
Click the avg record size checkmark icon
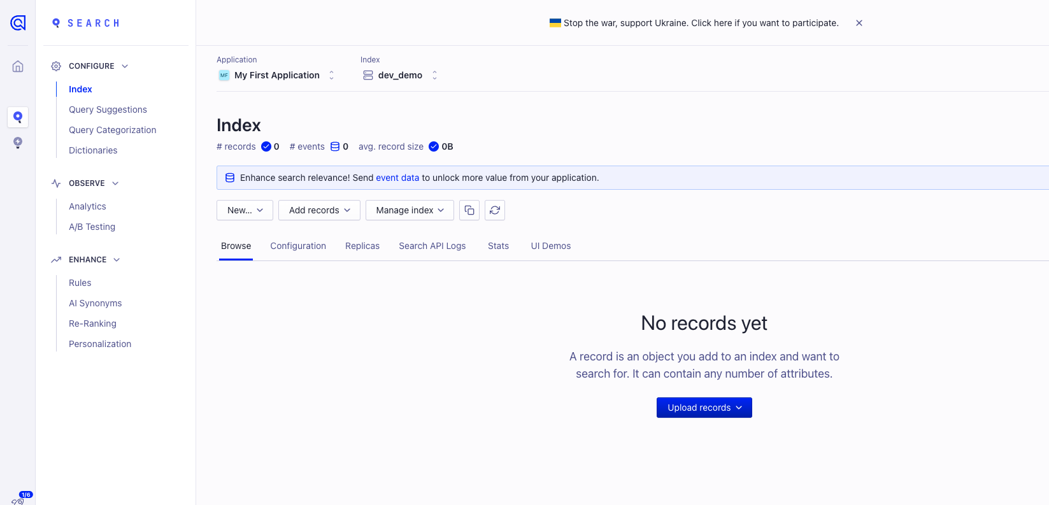(x=434, y=146)
